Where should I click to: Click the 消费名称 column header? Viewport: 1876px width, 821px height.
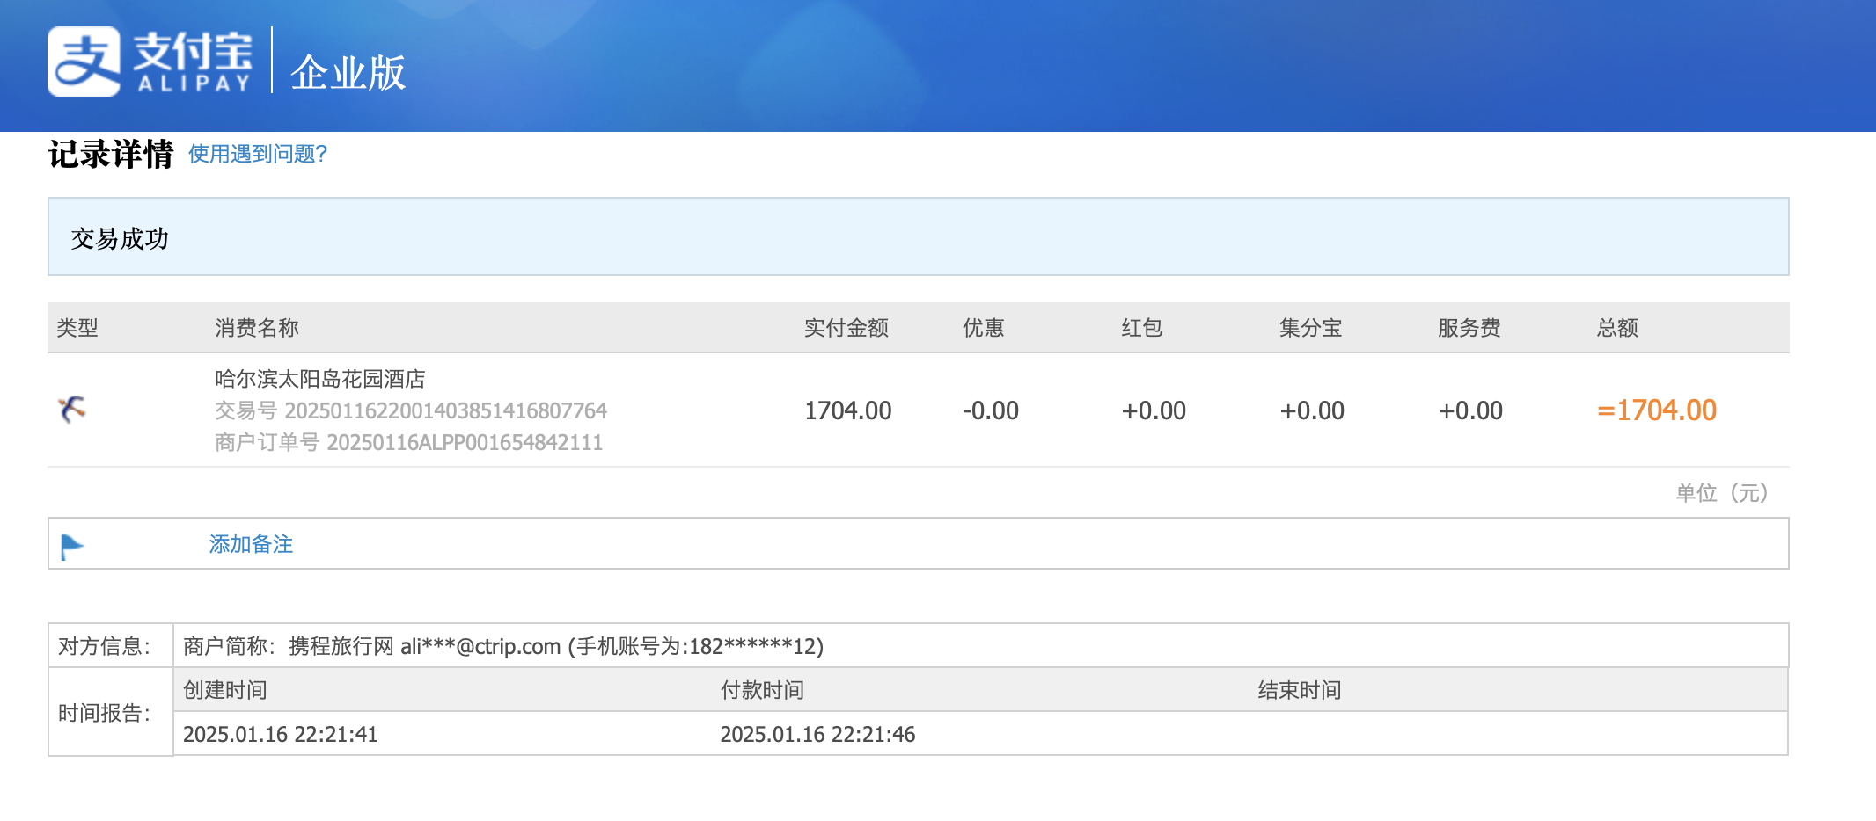coord(257,328)
